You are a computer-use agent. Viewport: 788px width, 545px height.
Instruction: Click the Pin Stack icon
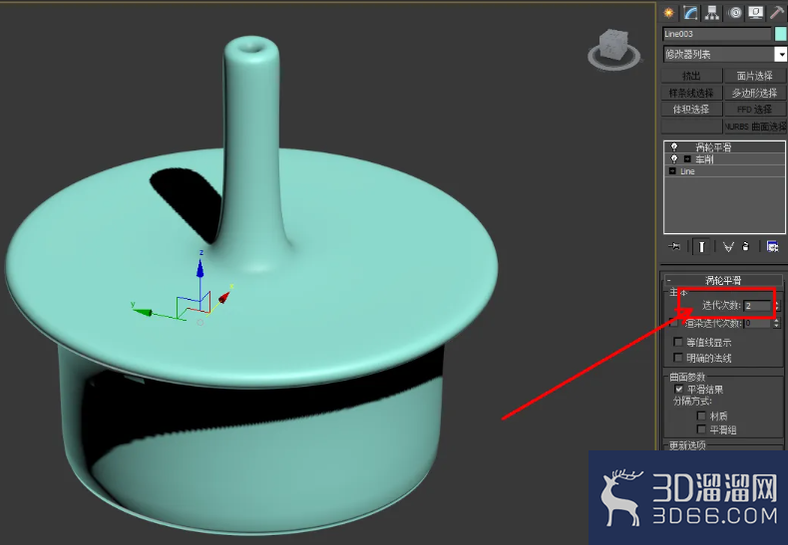(674, 246)
